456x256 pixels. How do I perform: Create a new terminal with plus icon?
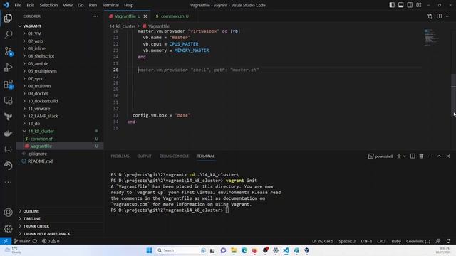pos(399,156)
